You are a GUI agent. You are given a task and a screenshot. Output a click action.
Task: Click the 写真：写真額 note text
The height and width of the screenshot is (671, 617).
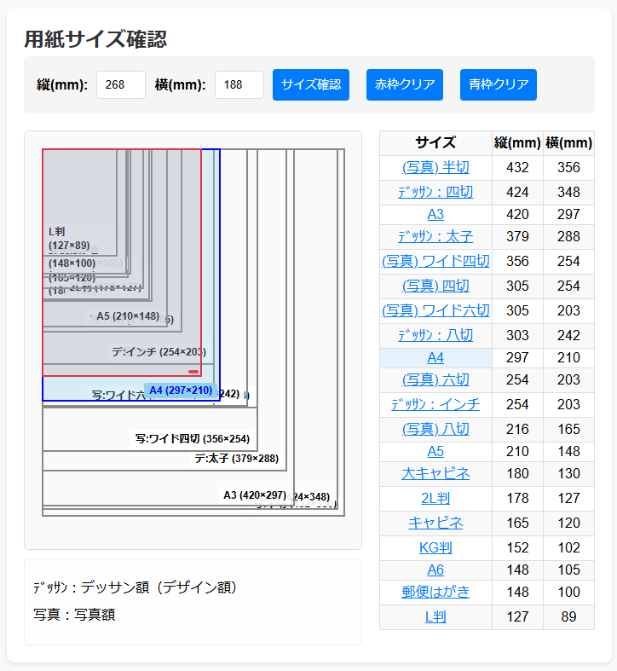(x=74, y=615)
